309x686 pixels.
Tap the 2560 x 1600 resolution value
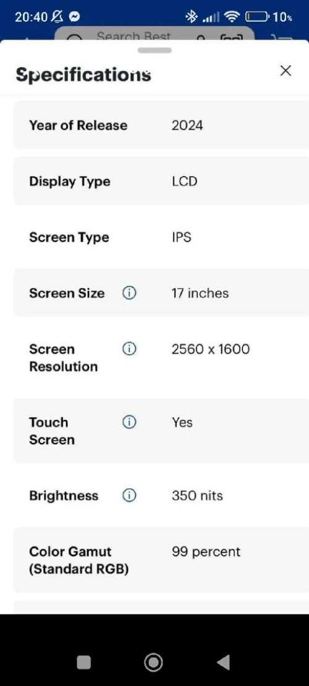click(211, 349)
